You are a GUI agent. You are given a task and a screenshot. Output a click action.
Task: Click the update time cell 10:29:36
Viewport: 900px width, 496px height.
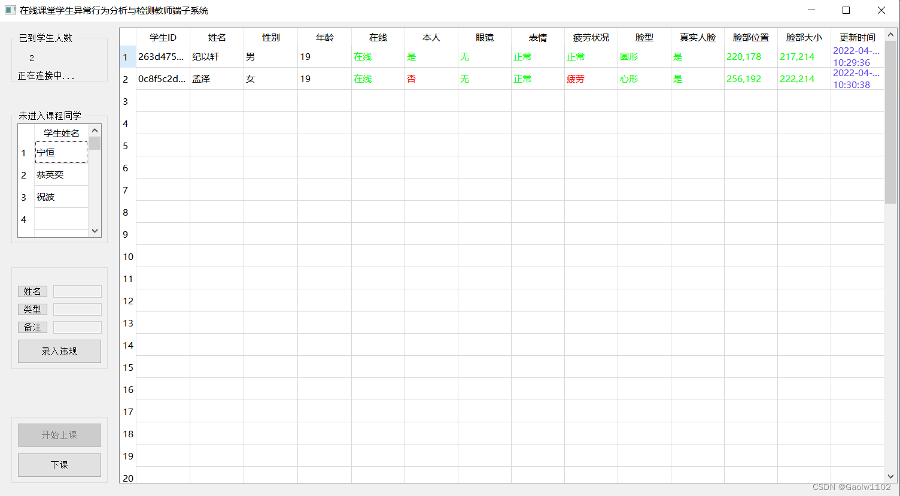(x=858, y=57)
